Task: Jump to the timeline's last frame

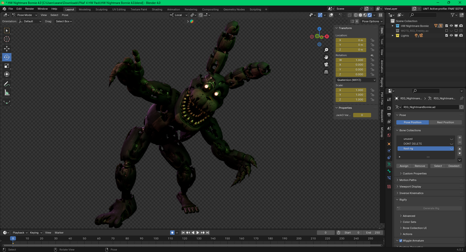Action: point(208,233)
